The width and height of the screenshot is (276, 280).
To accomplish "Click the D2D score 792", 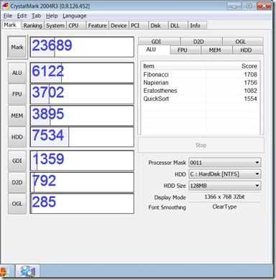I will 44,181.
